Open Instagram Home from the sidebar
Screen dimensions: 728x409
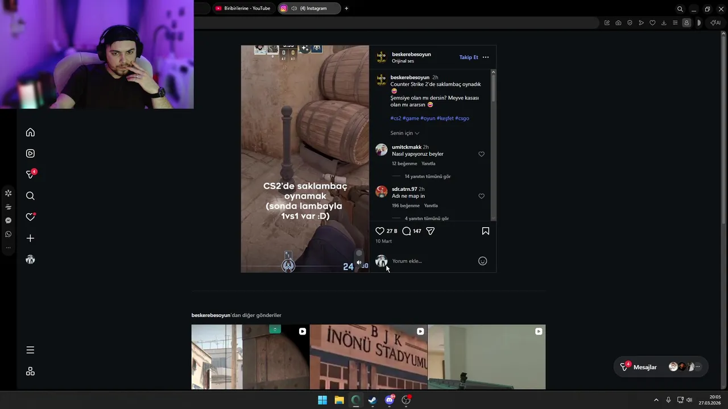(30, 132)
